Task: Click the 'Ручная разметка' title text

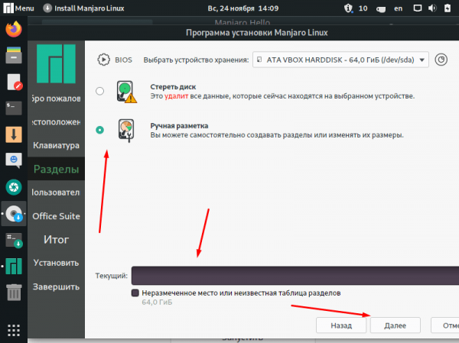Action: [179, 126]
